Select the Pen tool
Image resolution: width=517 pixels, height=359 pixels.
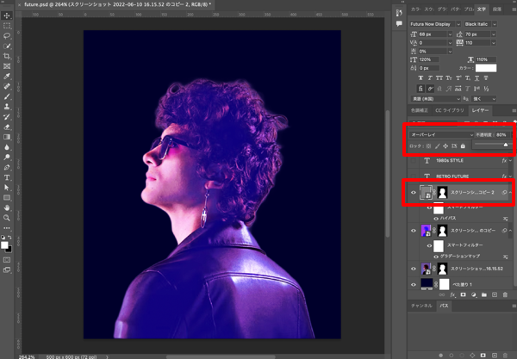pos(7,167)
